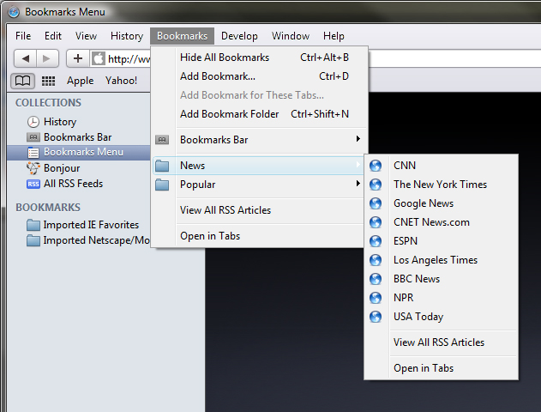Viewport: 541px width, 412px height.
Task: Open the CNN bookmark
Action: tap(442, 166)
